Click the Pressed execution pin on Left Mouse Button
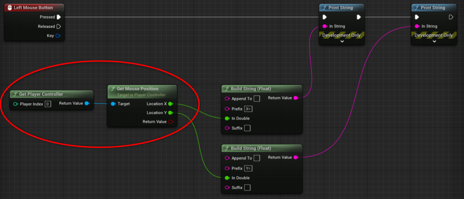 (58, 17)
